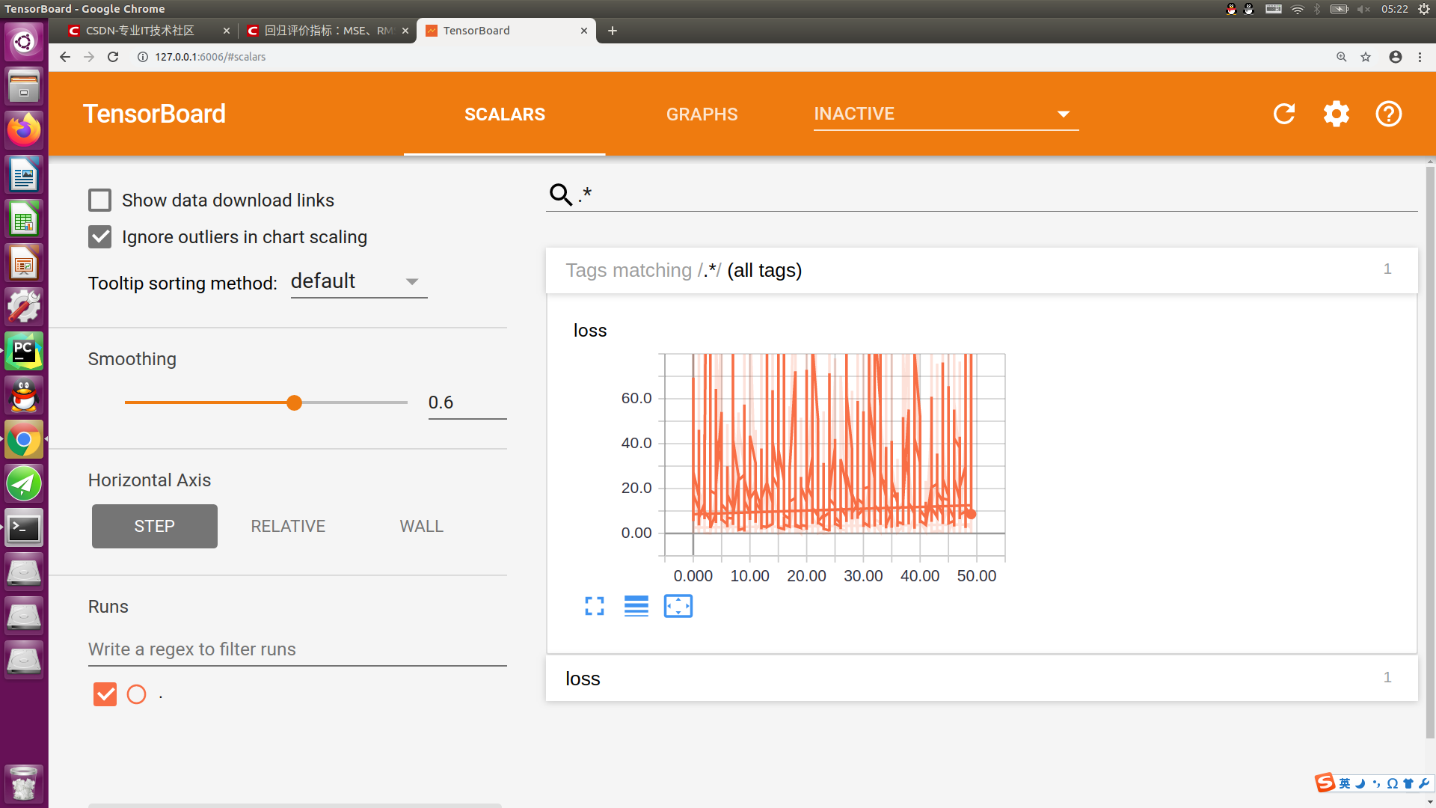Launch the Terminal from the Ubuntu dock
Screen dimensions: 1436x808
[24, 528]
